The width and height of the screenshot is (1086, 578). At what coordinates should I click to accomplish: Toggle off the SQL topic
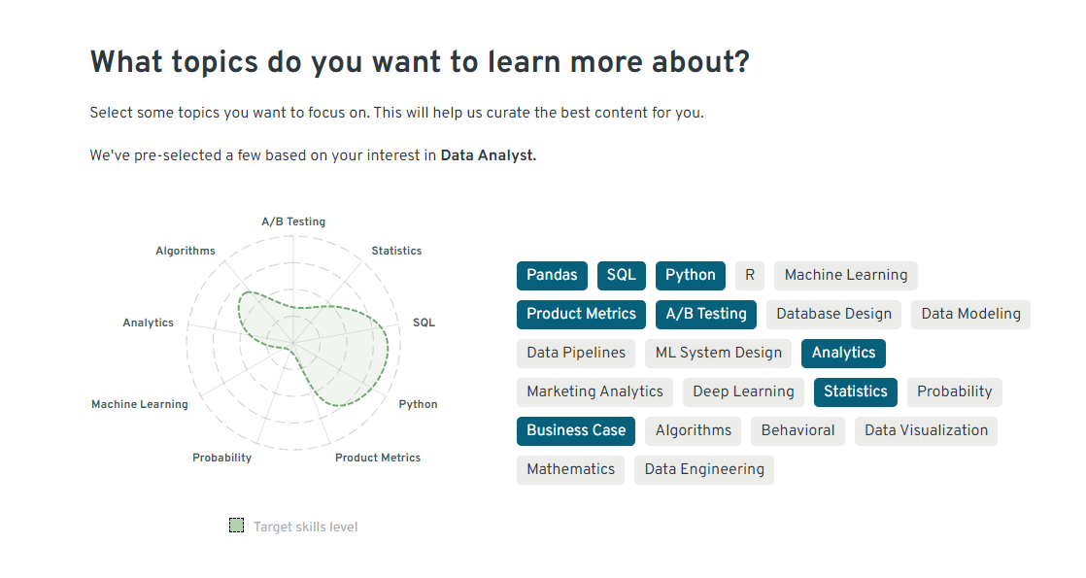622,275
